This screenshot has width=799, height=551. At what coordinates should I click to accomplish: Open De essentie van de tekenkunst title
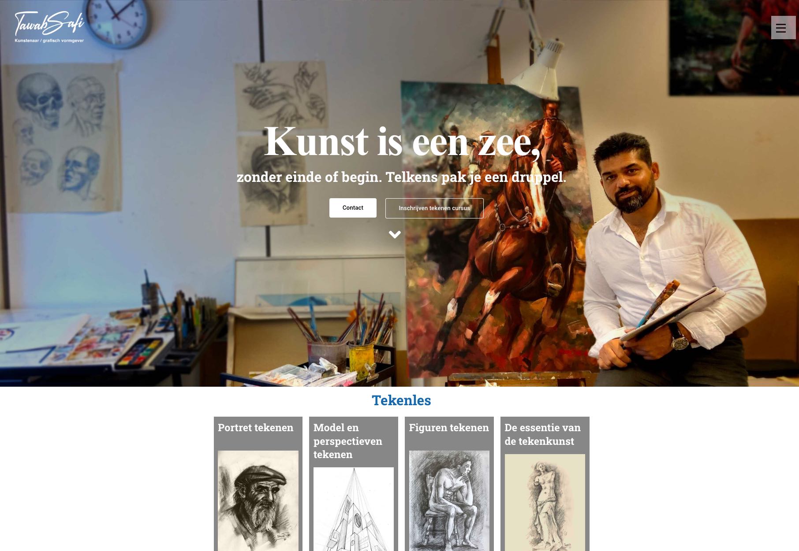point(542,434)
